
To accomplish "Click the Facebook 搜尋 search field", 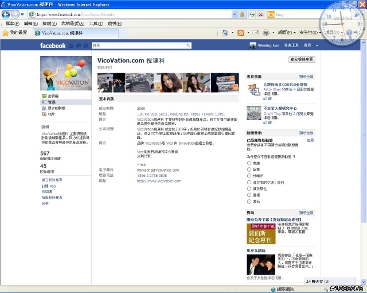I will tap(138, 45).
